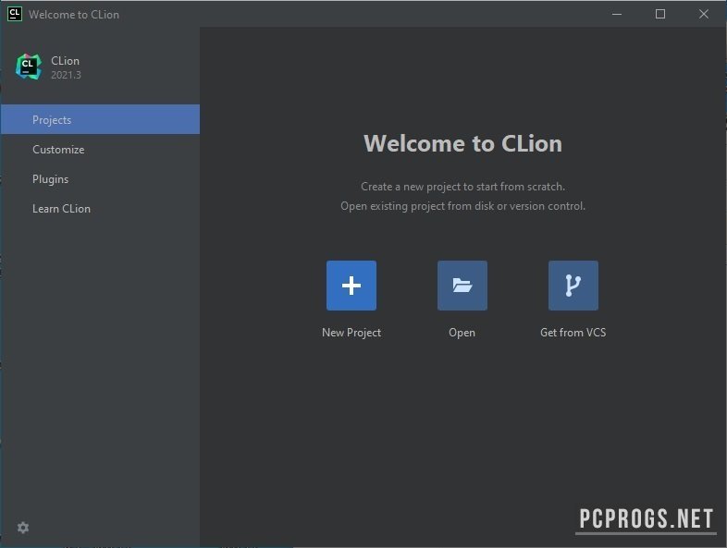
Task: Click the Welcome to CLion heading
Action: [x=462, y=143]
